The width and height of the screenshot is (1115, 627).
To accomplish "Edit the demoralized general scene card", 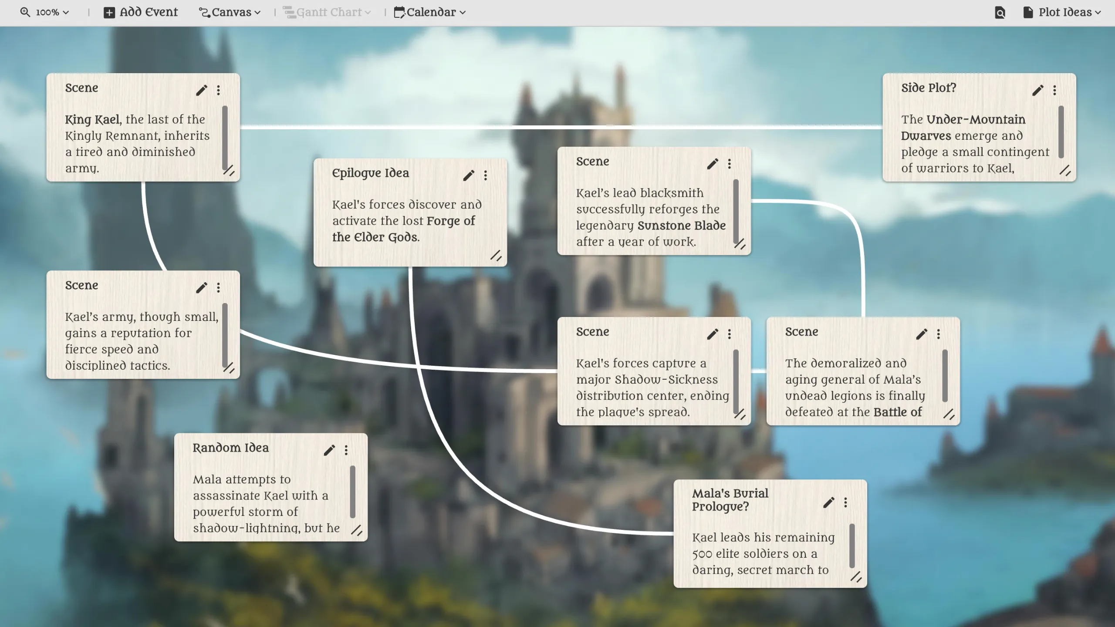I will 922,334.
